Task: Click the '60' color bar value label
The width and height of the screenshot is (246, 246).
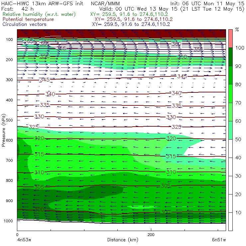Action: (x=238, y=121)
